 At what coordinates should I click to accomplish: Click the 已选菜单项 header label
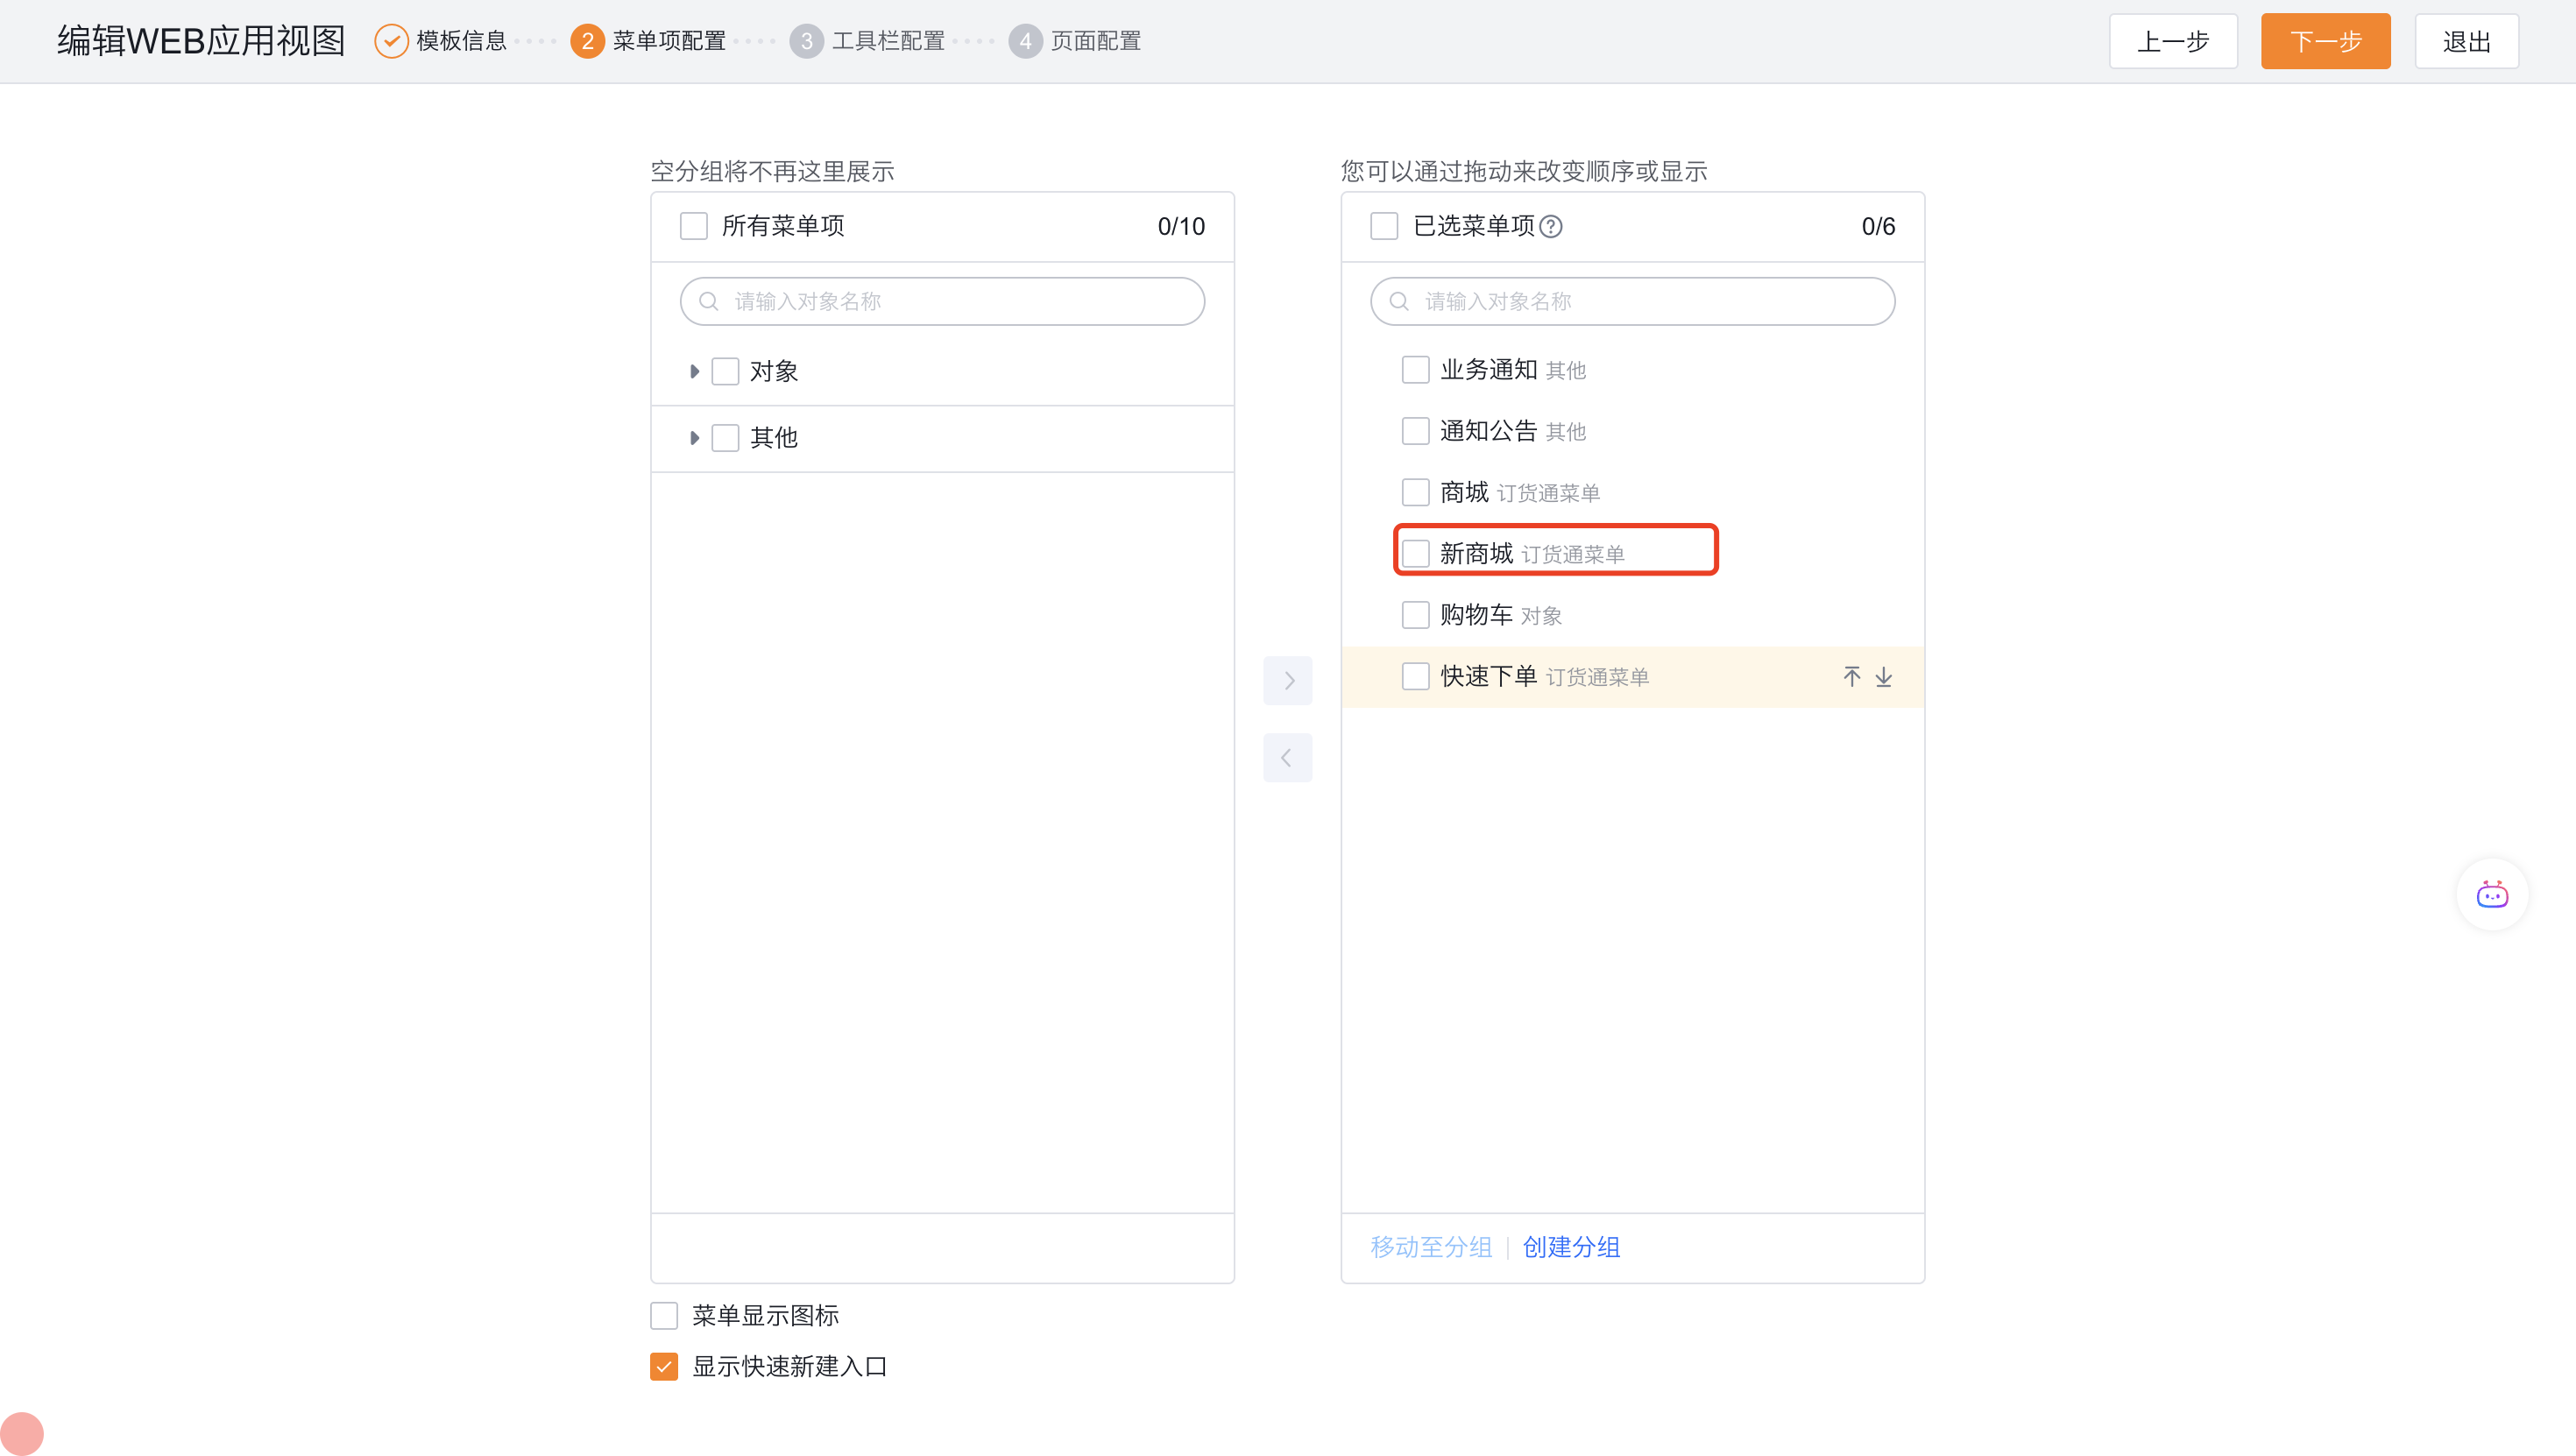pos(1473,226)
